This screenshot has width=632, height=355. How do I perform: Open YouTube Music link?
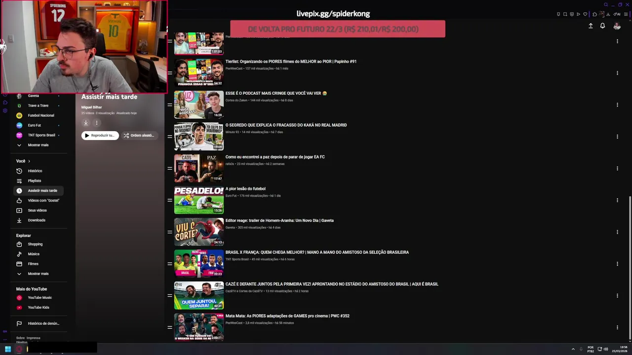[39, 298]
